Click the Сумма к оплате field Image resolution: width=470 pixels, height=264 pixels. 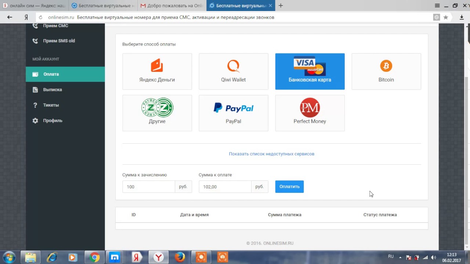point(225,187)
